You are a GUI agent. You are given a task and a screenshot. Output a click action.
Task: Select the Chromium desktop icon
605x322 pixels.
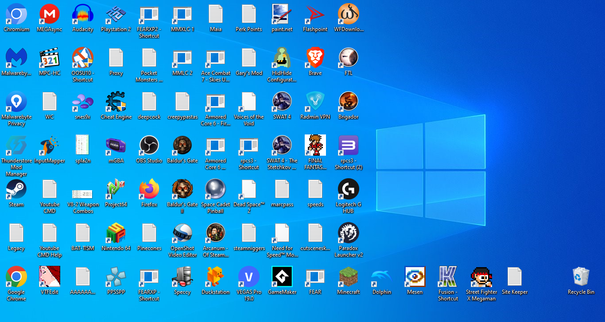tap(16, 14)
